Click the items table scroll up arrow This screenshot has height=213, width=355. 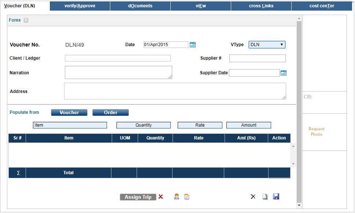293,146
